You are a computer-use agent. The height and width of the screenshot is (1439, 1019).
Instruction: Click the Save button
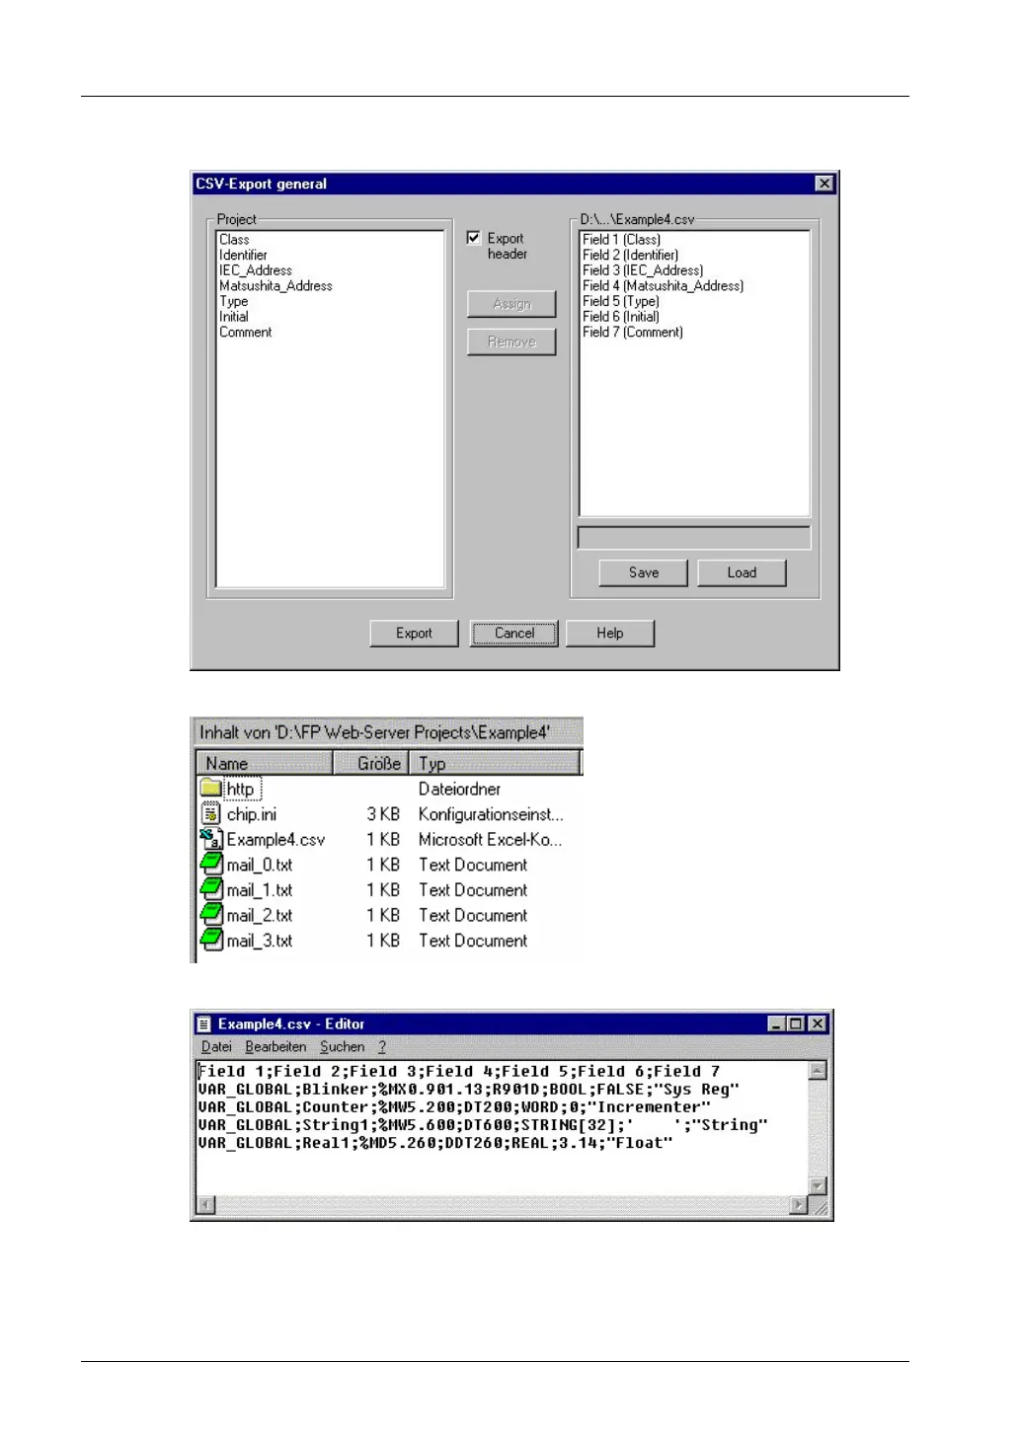click(643, 572)
